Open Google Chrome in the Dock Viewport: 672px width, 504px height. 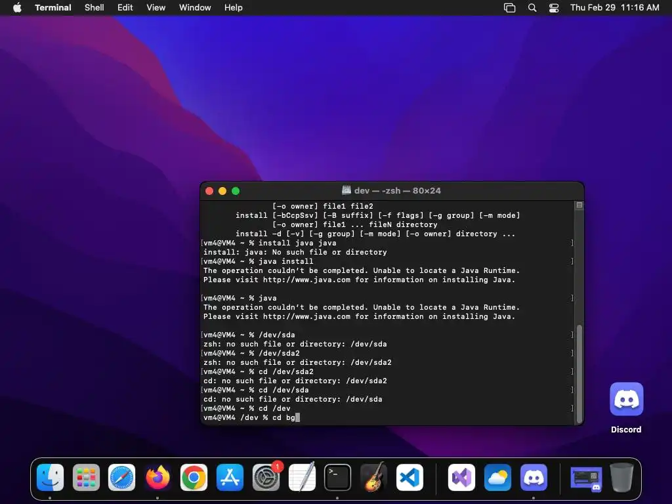tap(194, 477)
